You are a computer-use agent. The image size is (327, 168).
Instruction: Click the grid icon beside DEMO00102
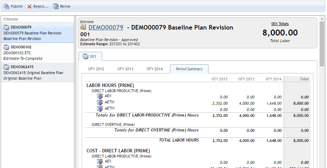(6, 47)
